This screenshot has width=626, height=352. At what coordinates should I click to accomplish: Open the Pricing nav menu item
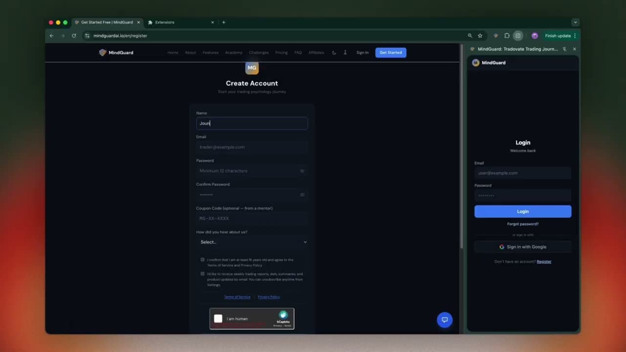(x=281, y=53)
